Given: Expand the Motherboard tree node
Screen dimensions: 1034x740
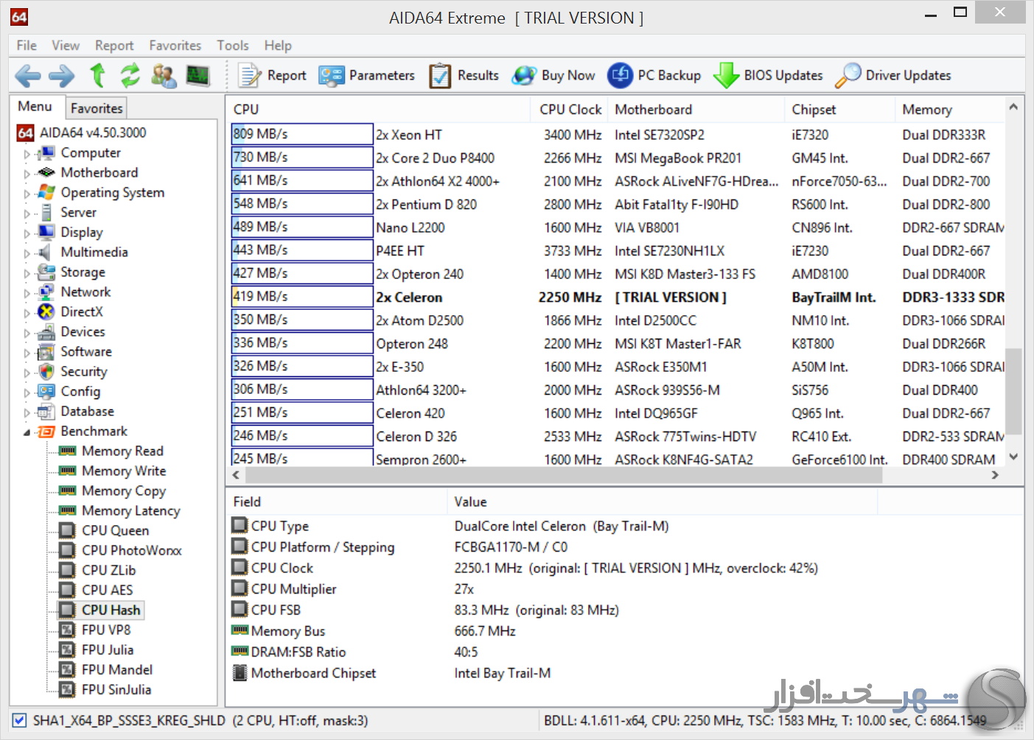Looking at the screenshot, I should 27,174.
